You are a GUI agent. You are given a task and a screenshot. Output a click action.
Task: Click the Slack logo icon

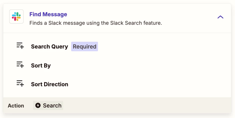click(x=16, y=17)
